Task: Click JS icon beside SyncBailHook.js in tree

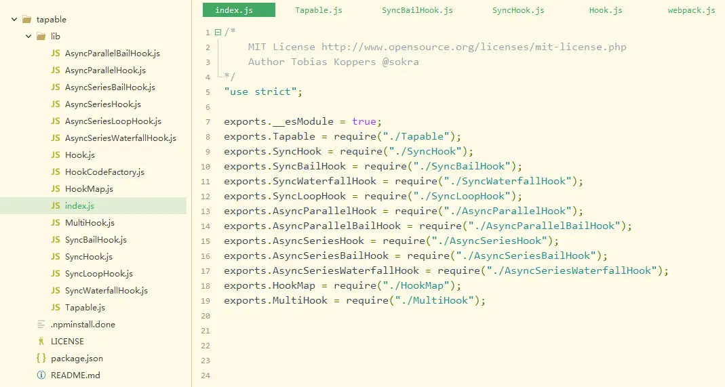Action: pyautogui.click(x=56, y=239)
